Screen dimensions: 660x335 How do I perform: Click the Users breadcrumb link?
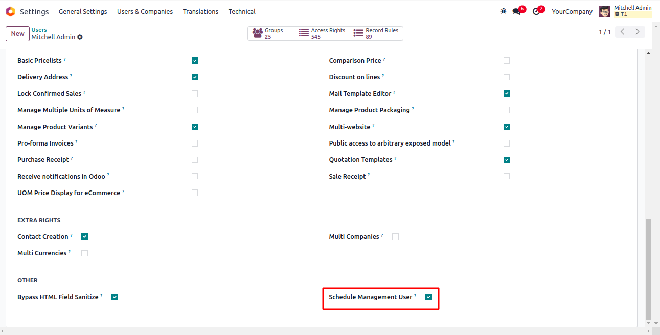tap(39, 30)
